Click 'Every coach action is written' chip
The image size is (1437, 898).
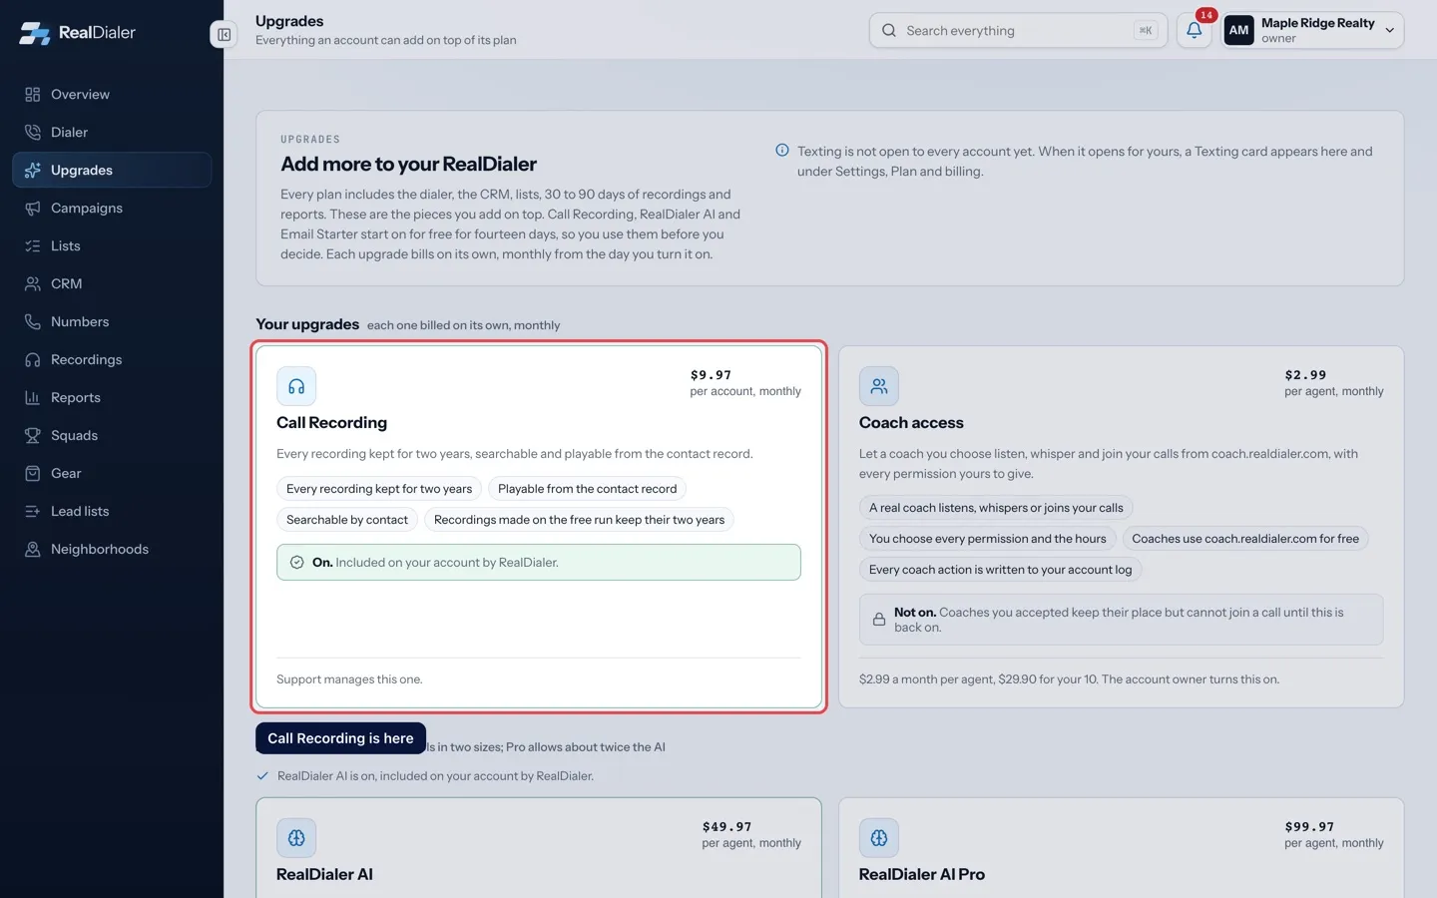(1000, 570)
